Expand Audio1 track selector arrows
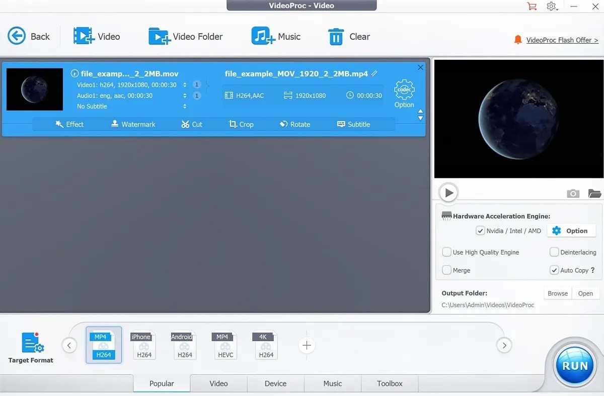 [x=185, y=95]
